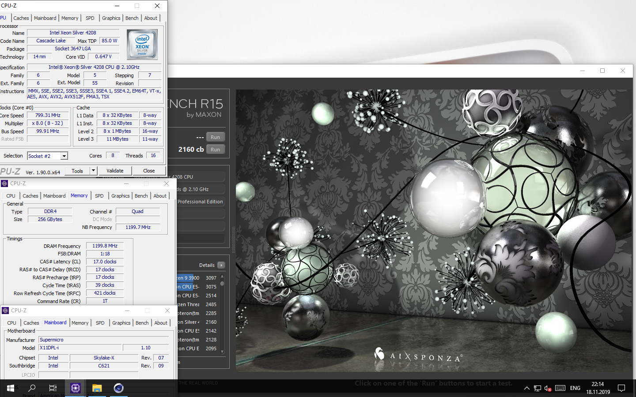Select the CPU-Z taskbar icon
The height and width of the screenshot is (397, 636).
pos(76,388)
